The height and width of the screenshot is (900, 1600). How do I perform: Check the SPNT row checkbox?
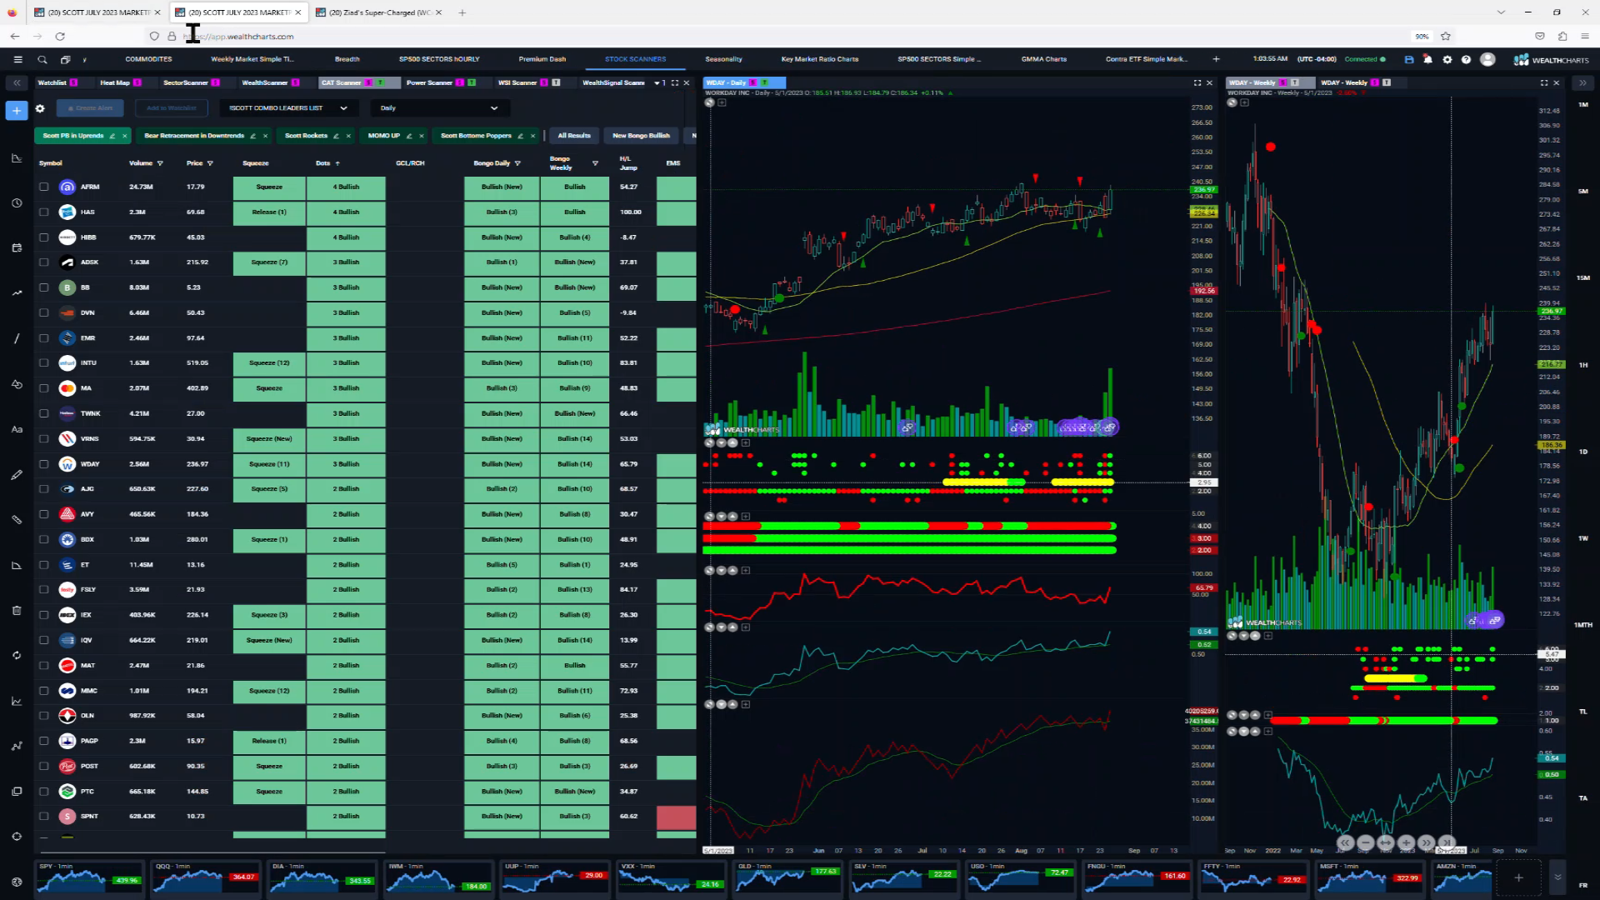44,817
